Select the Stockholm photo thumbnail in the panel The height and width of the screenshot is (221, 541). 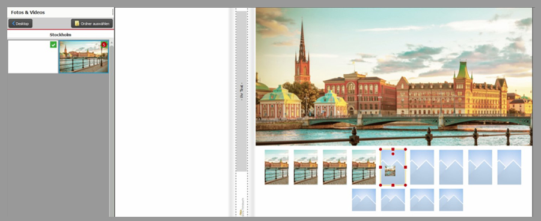[84, 57]
